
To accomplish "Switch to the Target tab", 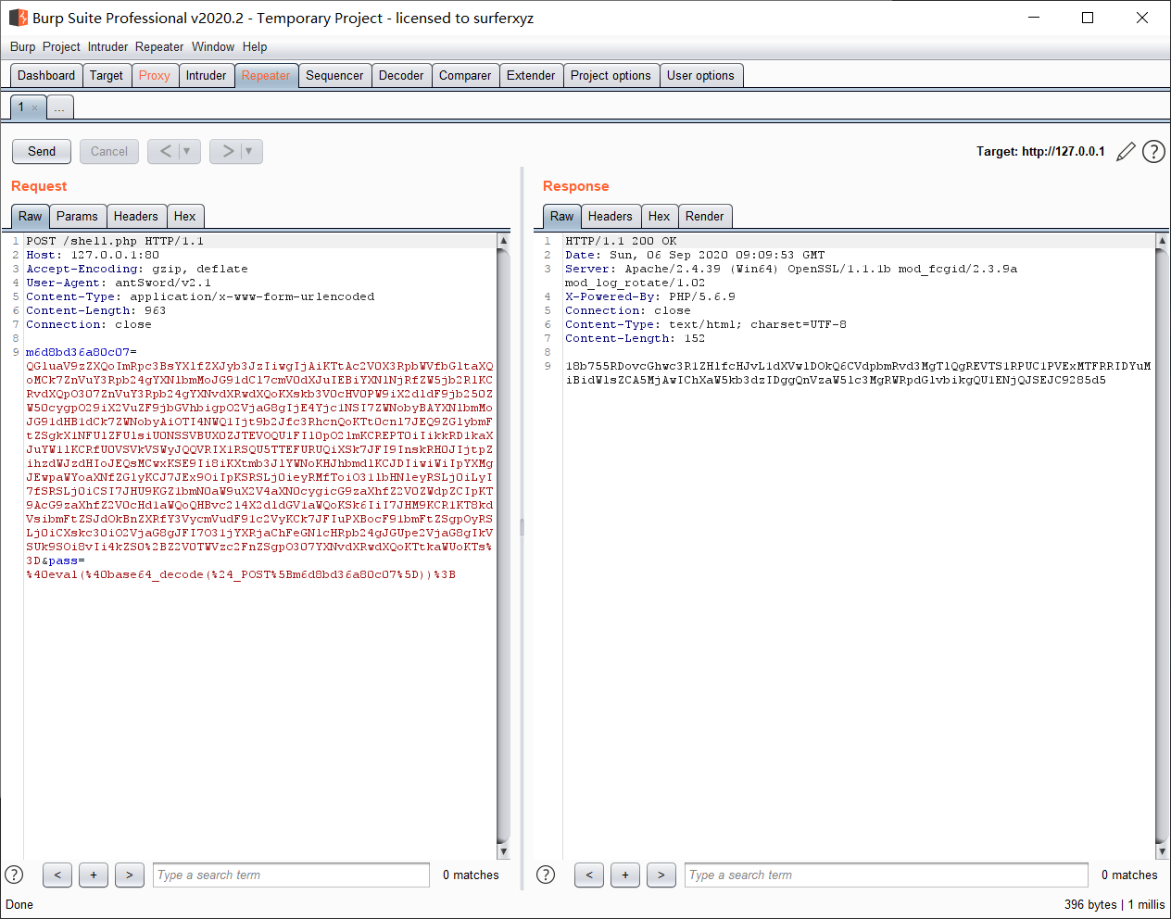I will (x=107, y=76).
